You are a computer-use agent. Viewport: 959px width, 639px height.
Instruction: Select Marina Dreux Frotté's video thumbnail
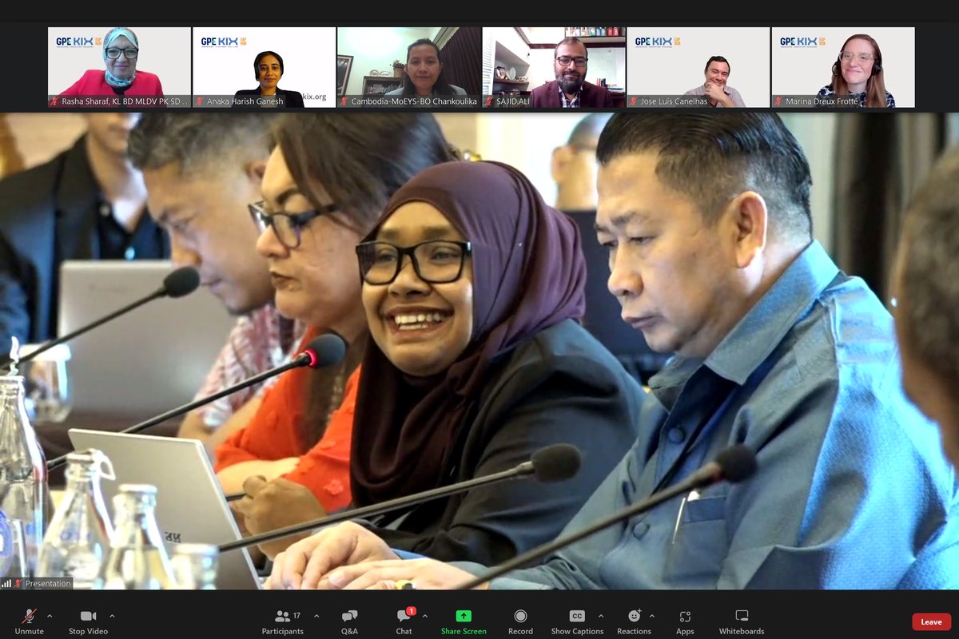click(x=843, y=67)
